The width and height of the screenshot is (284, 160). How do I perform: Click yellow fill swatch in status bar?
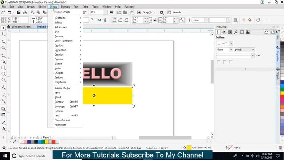pos(189,148)
